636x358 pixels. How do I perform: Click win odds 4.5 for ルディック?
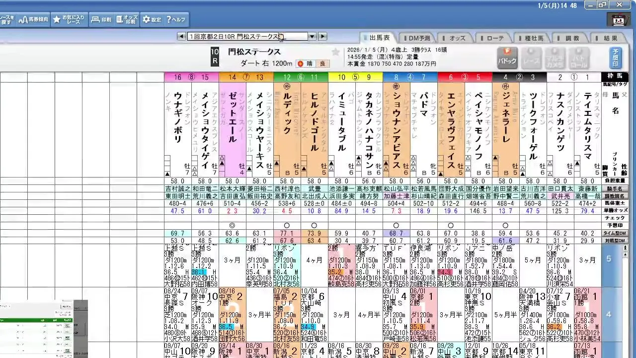pos(287,211)
